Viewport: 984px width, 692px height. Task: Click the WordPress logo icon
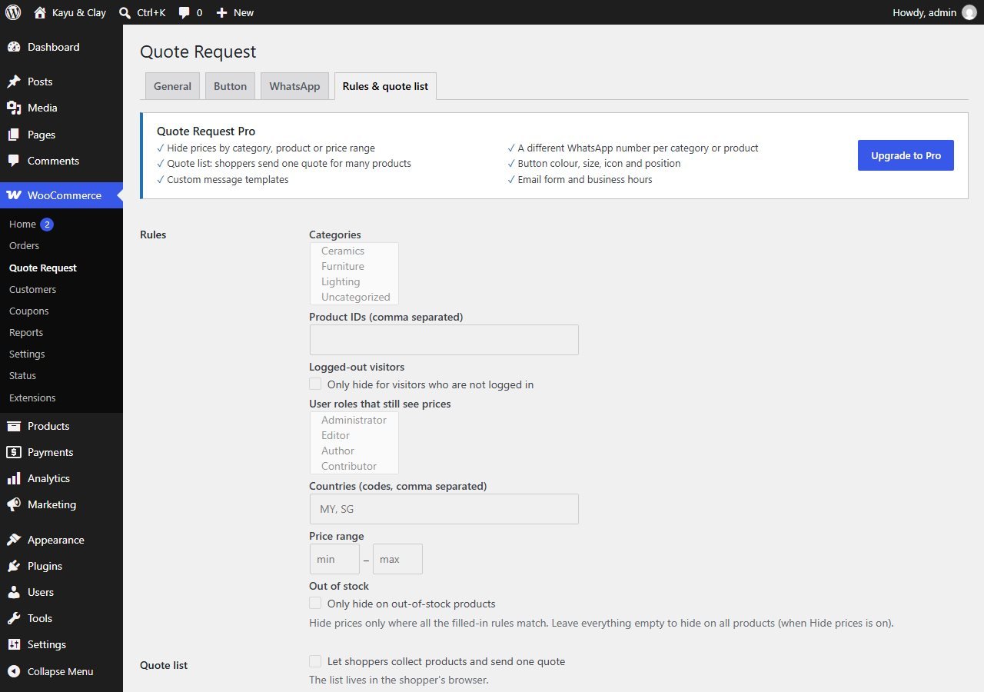point(13,12)
